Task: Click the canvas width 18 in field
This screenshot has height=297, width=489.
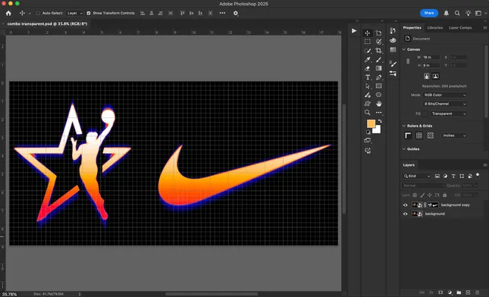Action: point(431,58)
